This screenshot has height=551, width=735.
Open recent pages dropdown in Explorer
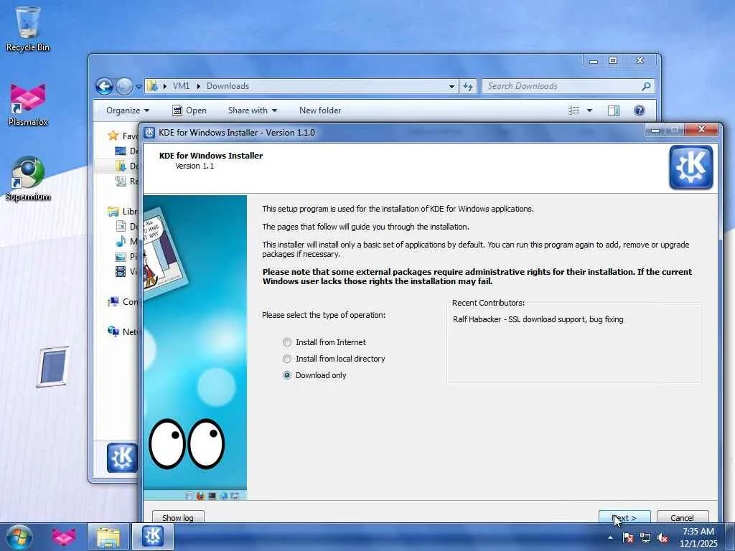click(139, 87)
